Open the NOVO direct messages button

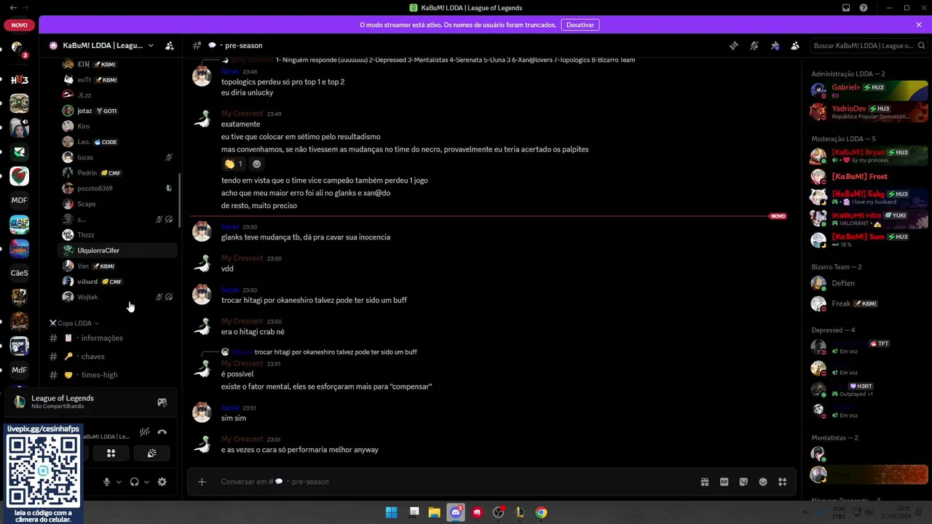tap(20, 25)
